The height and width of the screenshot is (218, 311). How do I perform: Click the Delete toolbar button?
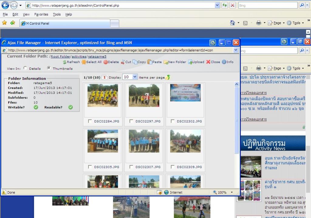tap(111, 62)
